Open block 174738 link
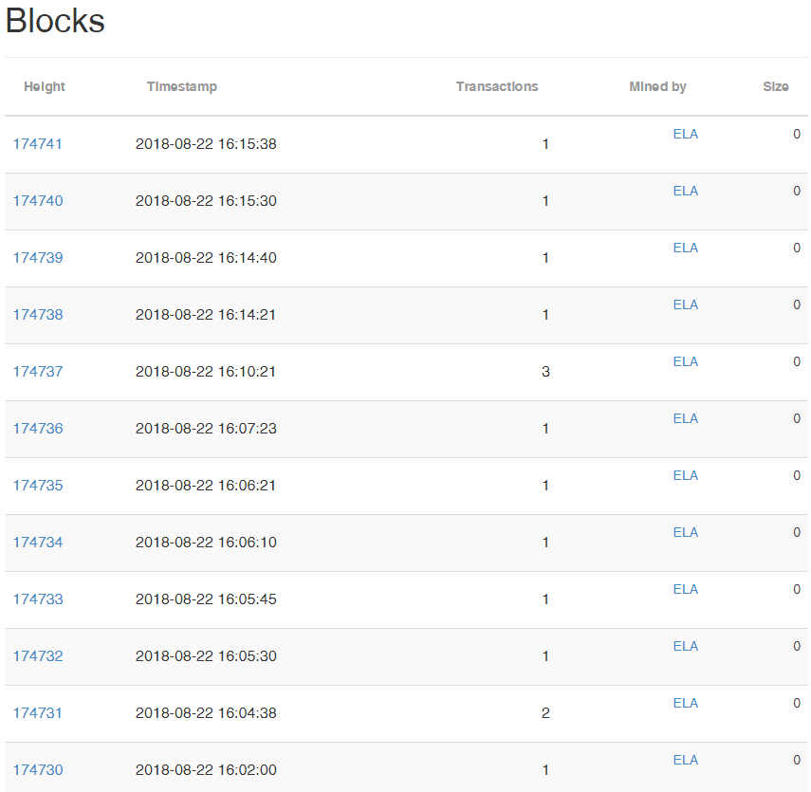This screenshot has width=811, height=792. click(x=38, y=315)
